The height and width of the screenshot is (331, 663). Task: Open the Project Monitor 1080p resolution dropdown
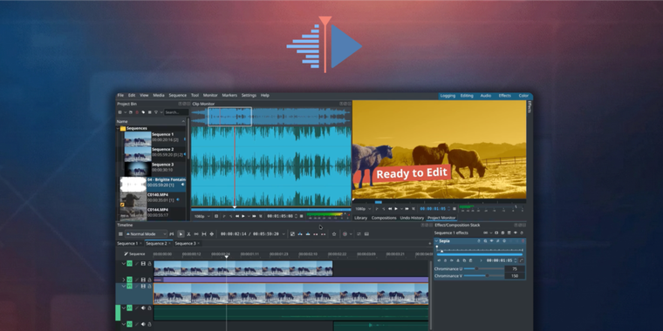[363, 208]
